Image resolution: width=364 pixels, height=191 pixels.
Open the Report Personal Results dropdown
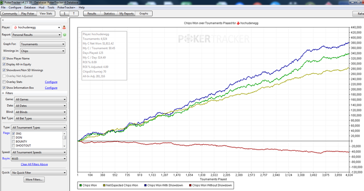pos(37,35)
